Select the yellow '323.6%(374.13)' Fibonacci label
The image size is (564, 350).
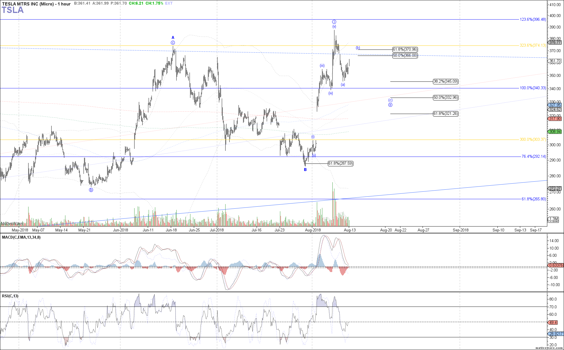click(x=533, y=45)
